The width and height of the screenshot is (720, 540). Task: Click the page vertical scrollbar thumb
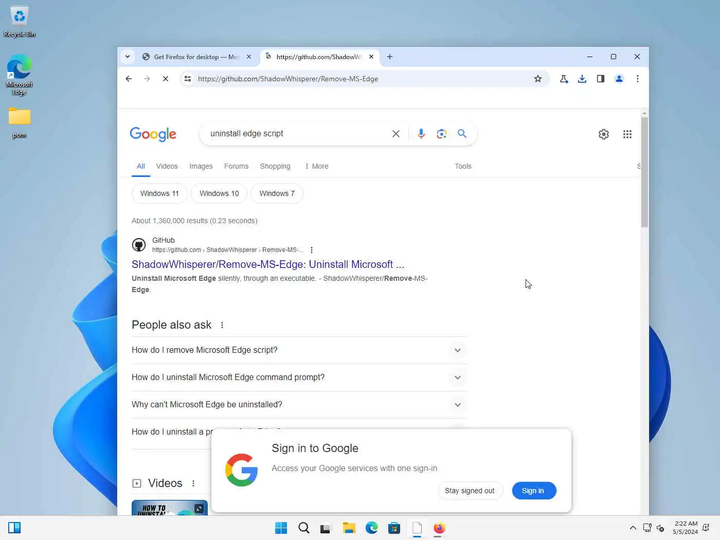[x=645, y=172]
